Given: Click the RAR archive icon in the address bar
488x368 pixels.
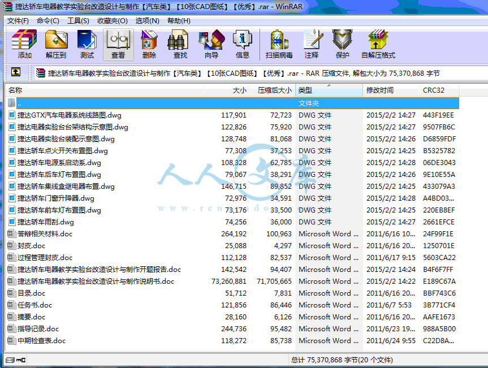Looking at the screenshot, I should click(41, 73).
